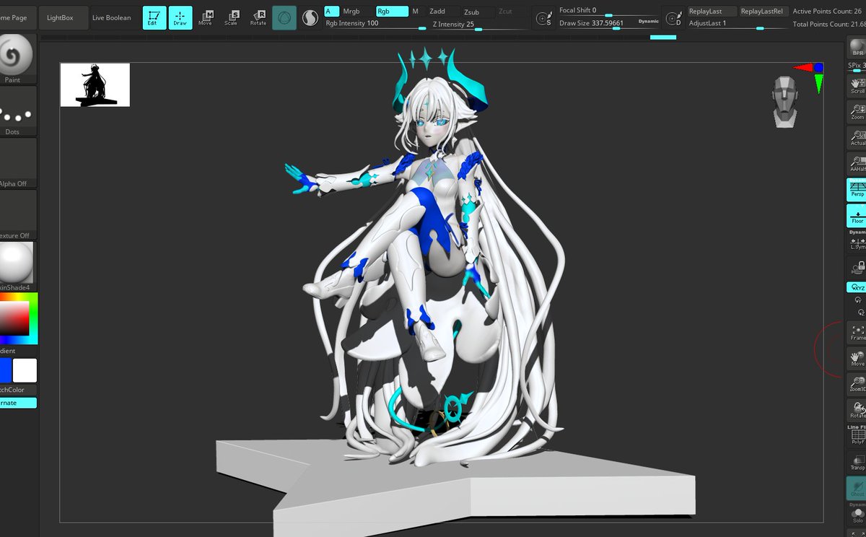Toggle the Rgb paint mode
866x537 pixels.
(392, 11)
